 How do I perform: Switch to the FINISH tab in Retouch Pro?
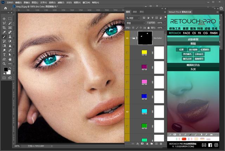coord(214,33)
